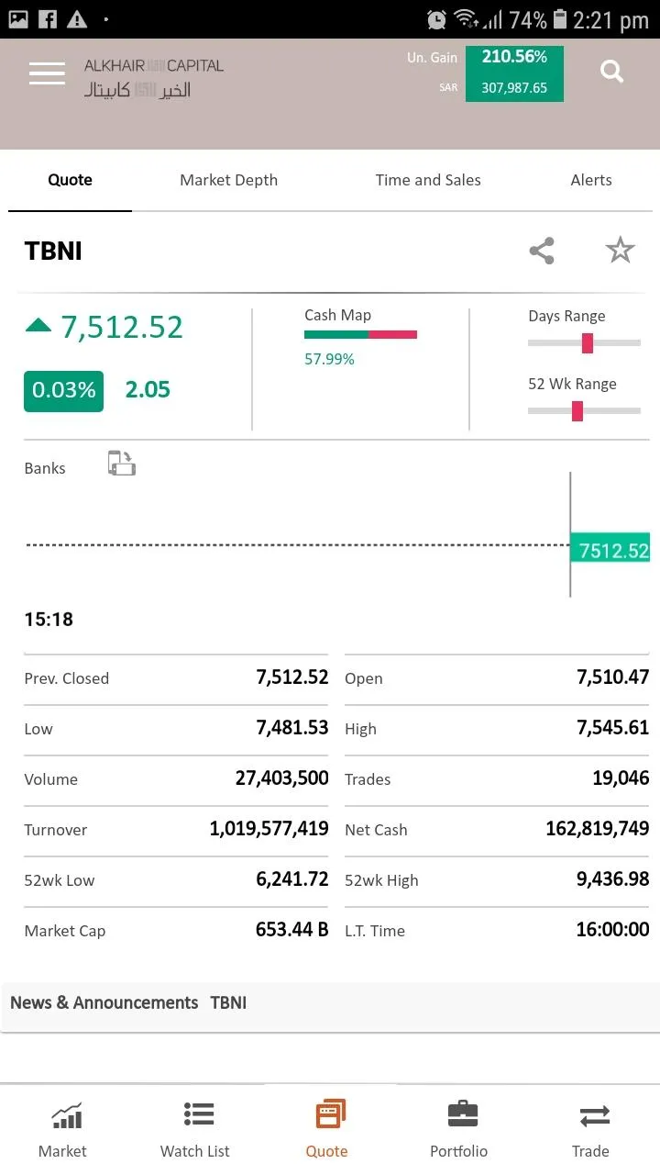Tap the 52wk Low value 6,241.72
The height and width of the screenshot is (1175, 660).
(292, 879)
